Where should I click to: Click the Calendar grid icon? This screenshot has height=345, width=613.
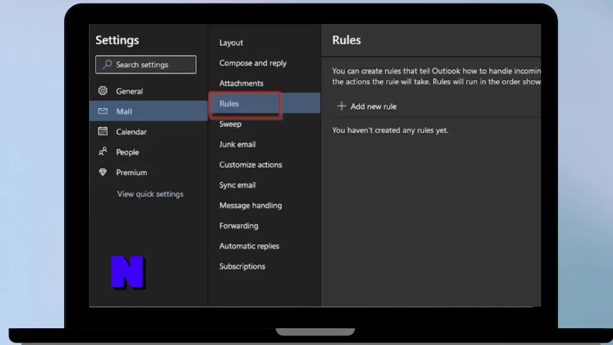[x=103, y=131]
